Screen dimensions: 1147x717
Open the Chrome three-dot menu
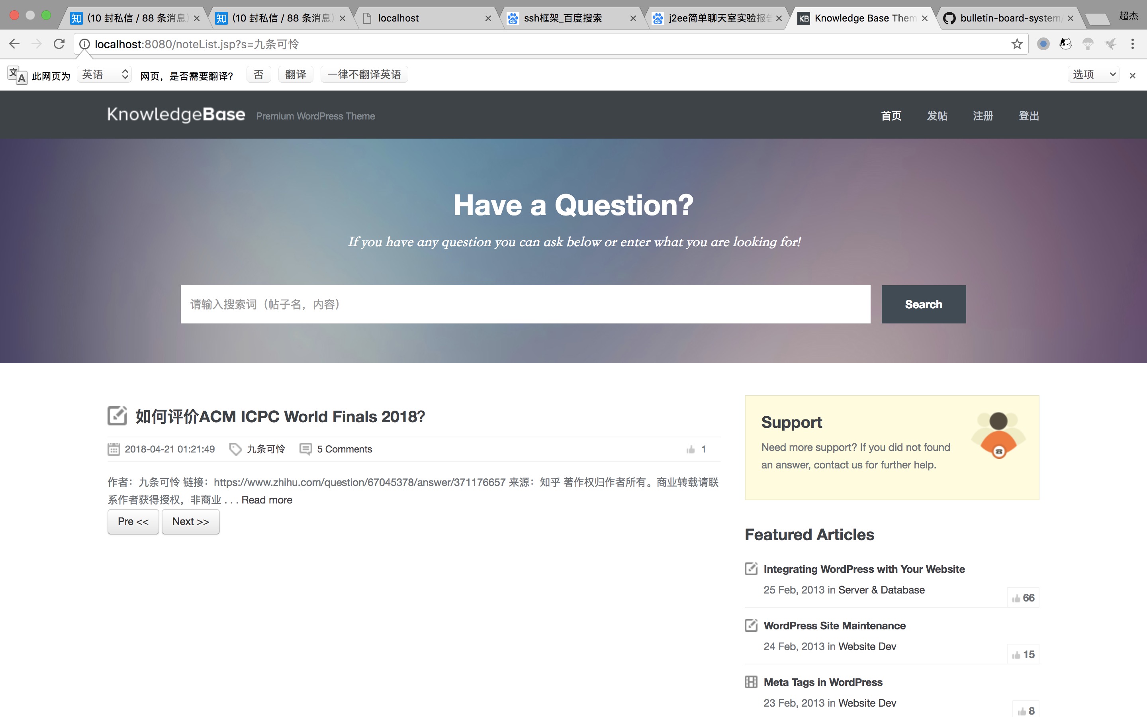pyautogui.click(x=1132, y=44)
